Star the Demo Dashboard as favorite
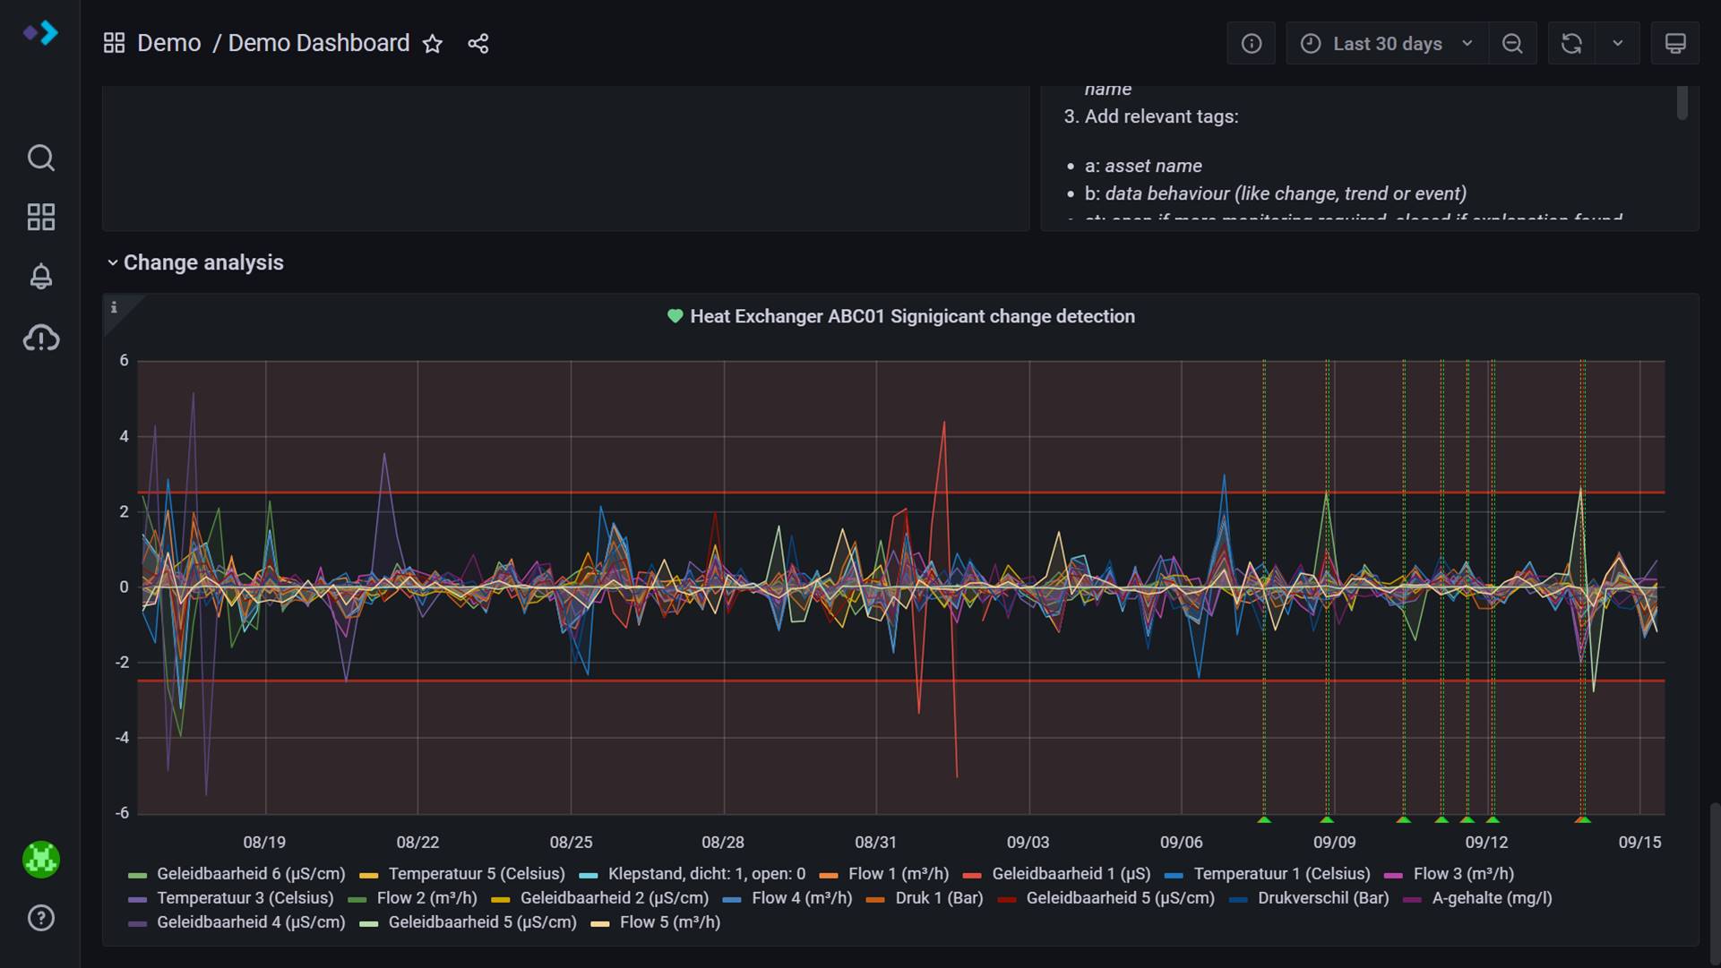The image size is (1721, 968). [433, 44]
